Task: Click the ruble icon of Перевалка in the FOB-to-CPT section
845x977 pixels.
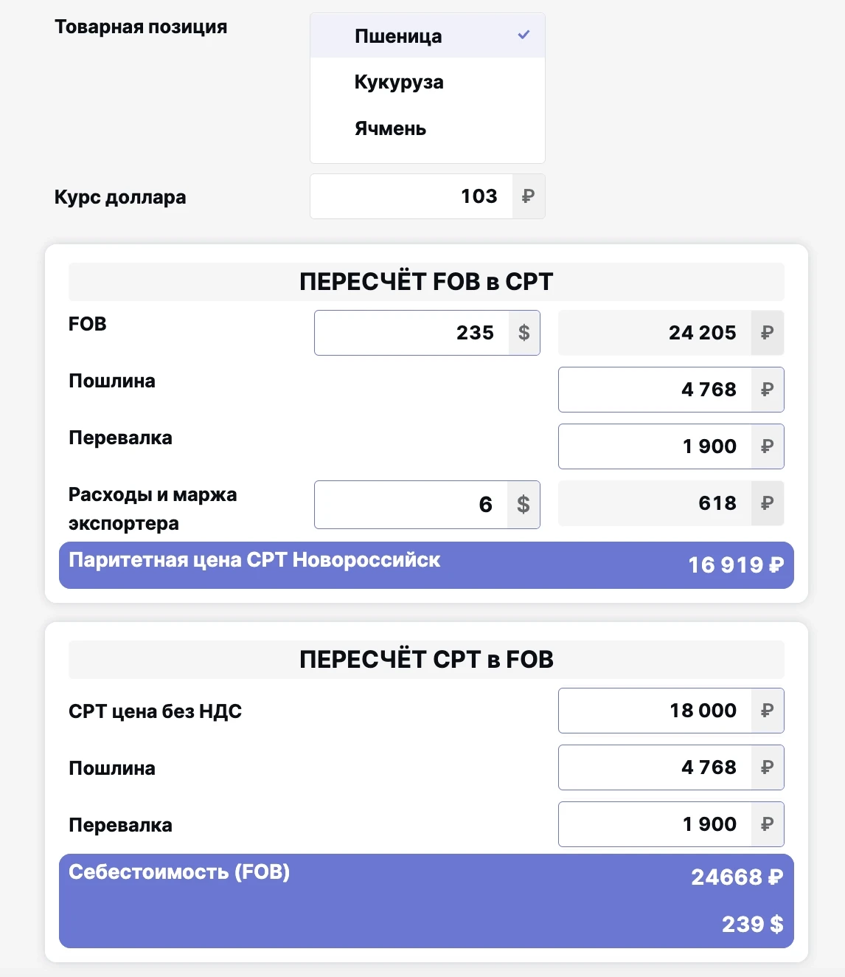Action: tap(767, 446)
